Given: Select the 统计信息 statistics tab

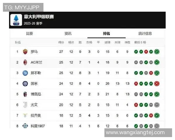Looking at the screenshot, I should [x=145, y=34].
